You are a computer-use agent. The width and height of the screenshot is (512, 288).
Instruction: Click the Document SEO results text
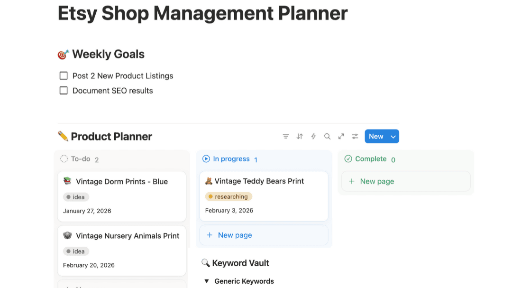pyautogui.click(x=113, y=91)
